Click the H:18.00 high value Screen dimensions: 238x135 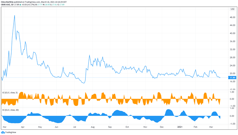[x=46, y=5]
